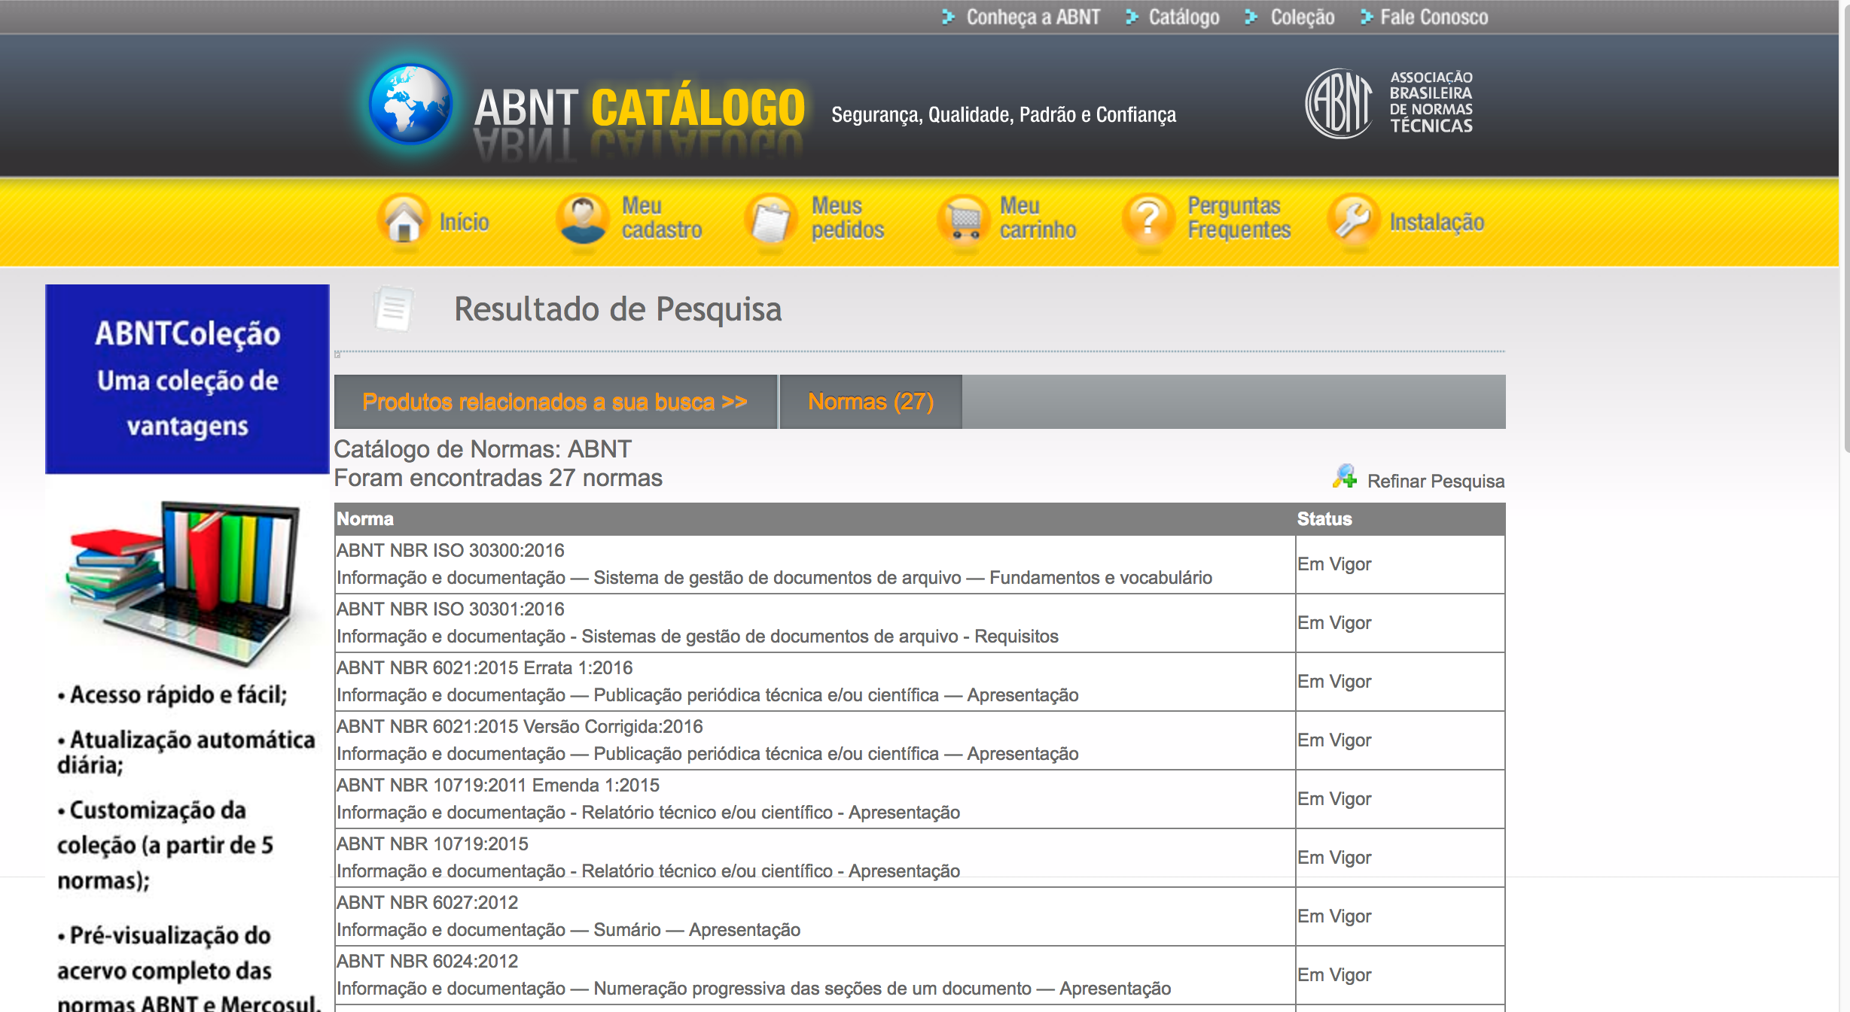Click the ABNT association emblem logo
Screen dimensions: 1850x1012
[1339, 104]
